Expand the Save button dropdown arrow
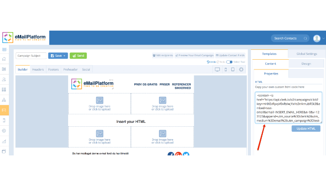Image resolution: width=326 pixels, height=186 pixels. (64, 56)
